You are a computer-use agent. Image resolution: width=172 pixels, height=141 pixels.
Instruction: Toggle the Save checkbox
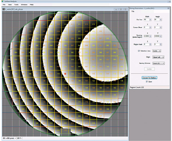[x=147, y=82]
